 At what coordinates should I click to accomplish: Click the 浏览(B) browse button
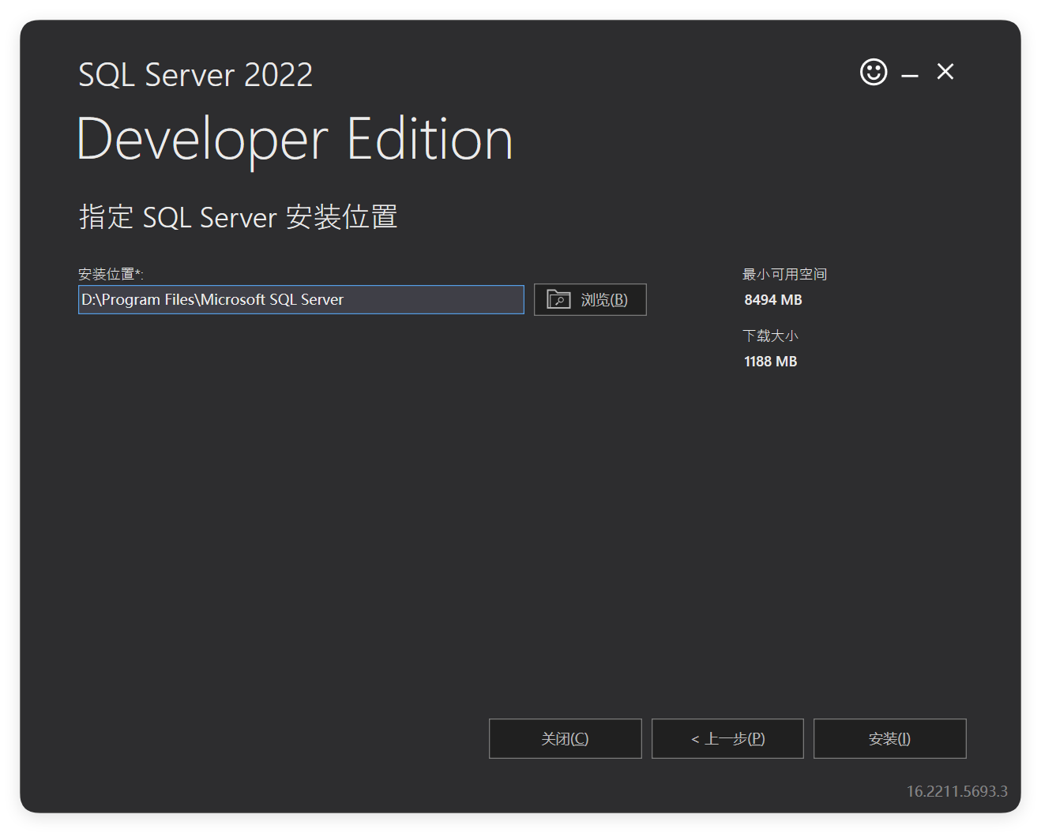590,299
